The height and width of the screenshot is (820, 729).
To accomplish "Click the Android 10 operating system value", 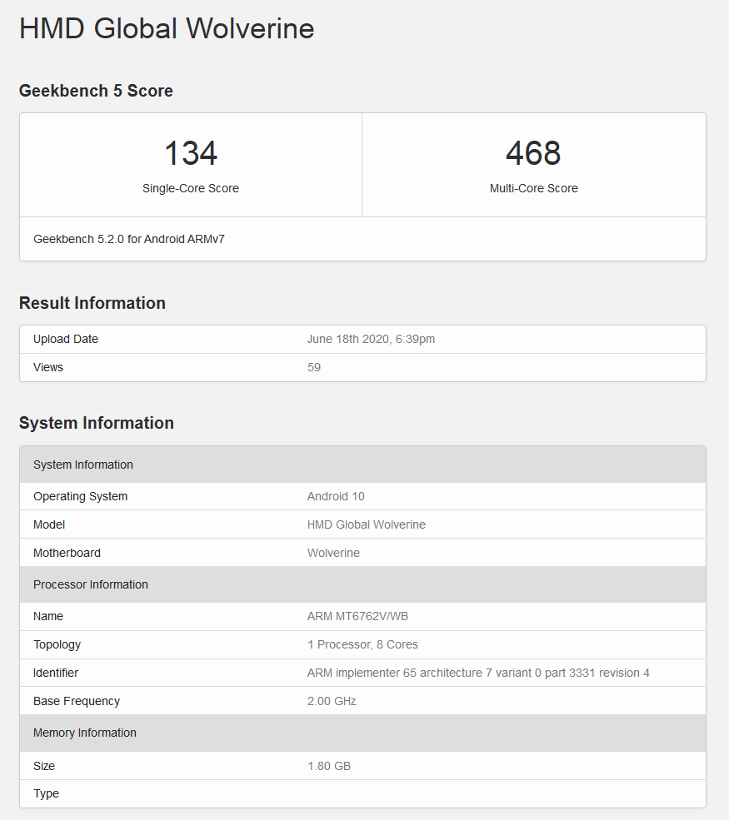I will [x=336, y=496].
